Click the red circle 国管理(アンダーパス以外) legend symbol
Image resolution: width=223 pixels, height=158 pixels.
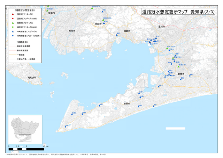(13, 19)
